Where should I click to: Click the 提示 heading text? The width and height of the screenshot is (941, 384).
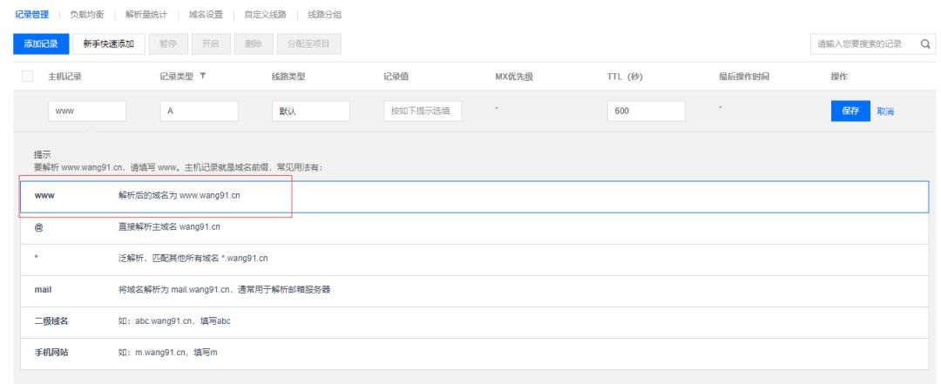[x=43, y=155]
